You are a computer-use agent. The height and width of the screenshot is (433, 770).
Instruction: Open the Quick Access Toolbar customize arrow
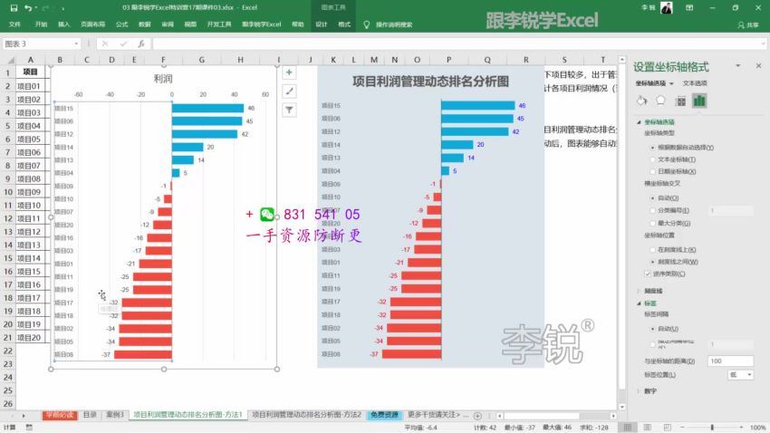pos(63,8)
